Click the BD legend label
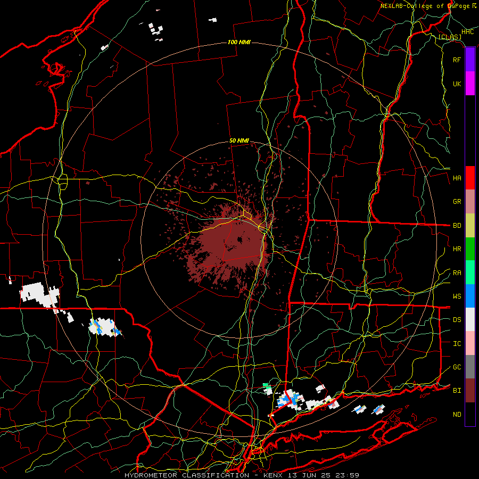Viewport: 479px width, 479px height. (x=457, y=226)
